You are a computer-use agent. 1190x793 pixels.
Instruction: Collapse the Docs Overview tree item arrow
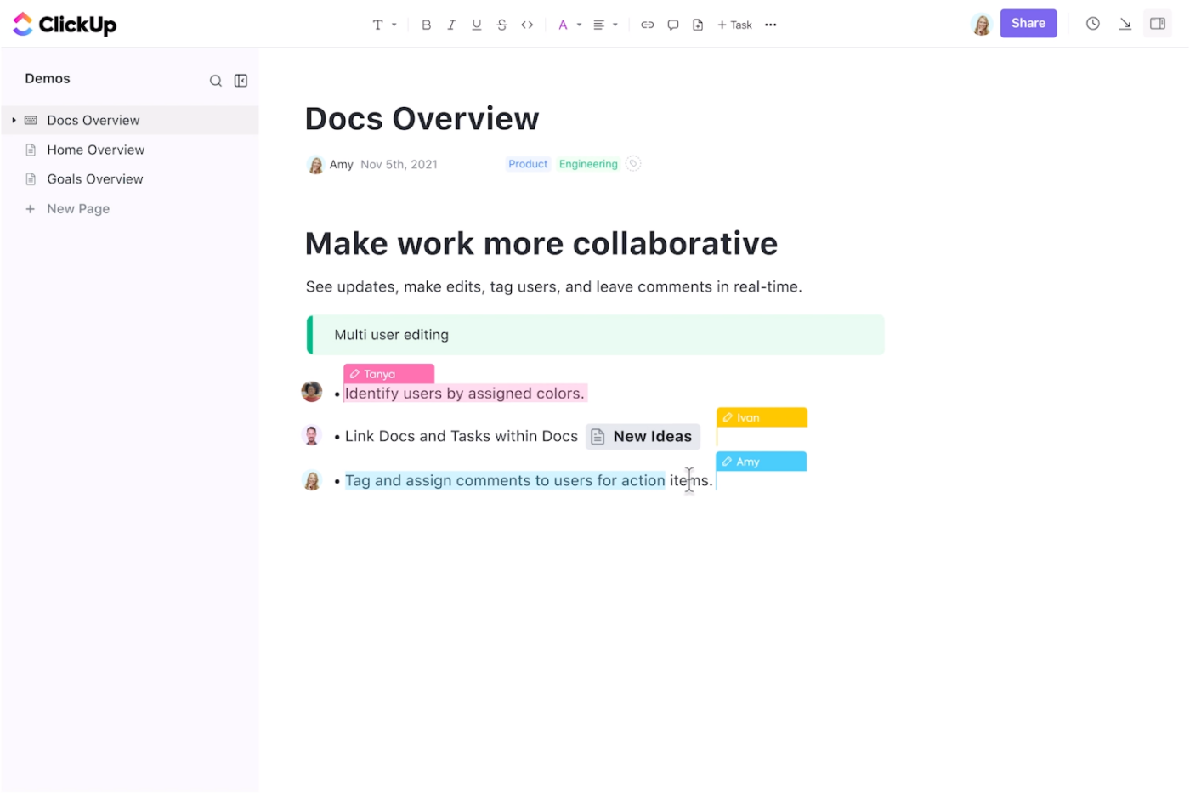(x=13, y=120)
